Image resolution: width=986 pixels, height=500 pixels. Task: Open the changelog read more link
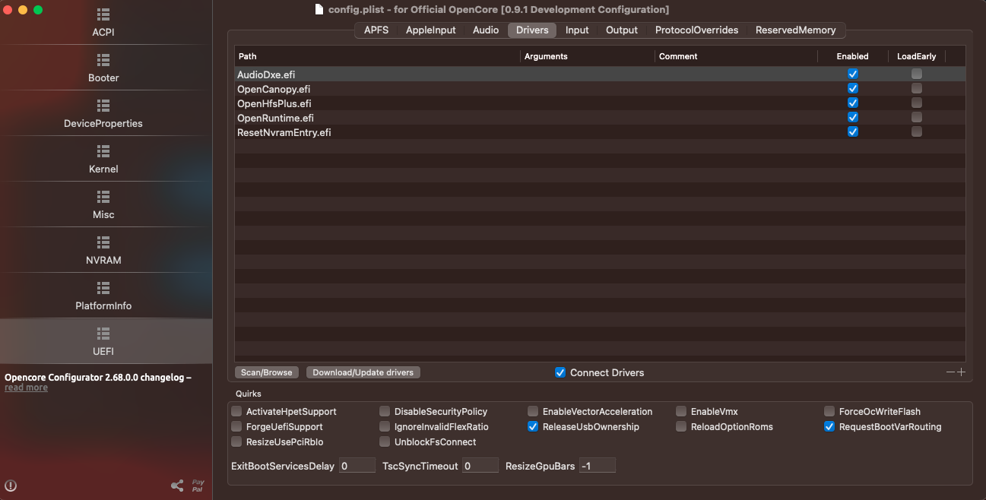pyautogui.click(x=26, y=388)
